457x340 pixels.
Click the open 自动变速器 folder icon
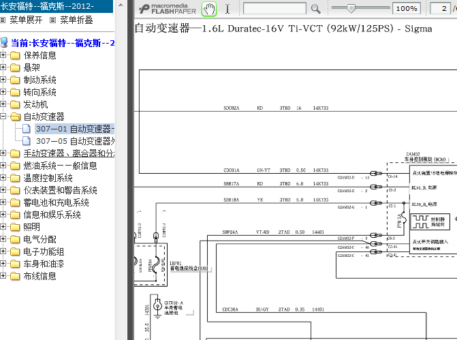tap(15, 117)
